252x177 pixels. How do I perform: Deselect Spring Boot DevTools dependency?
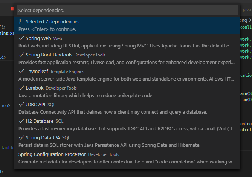pyautogui.click(x=49, y=55)
